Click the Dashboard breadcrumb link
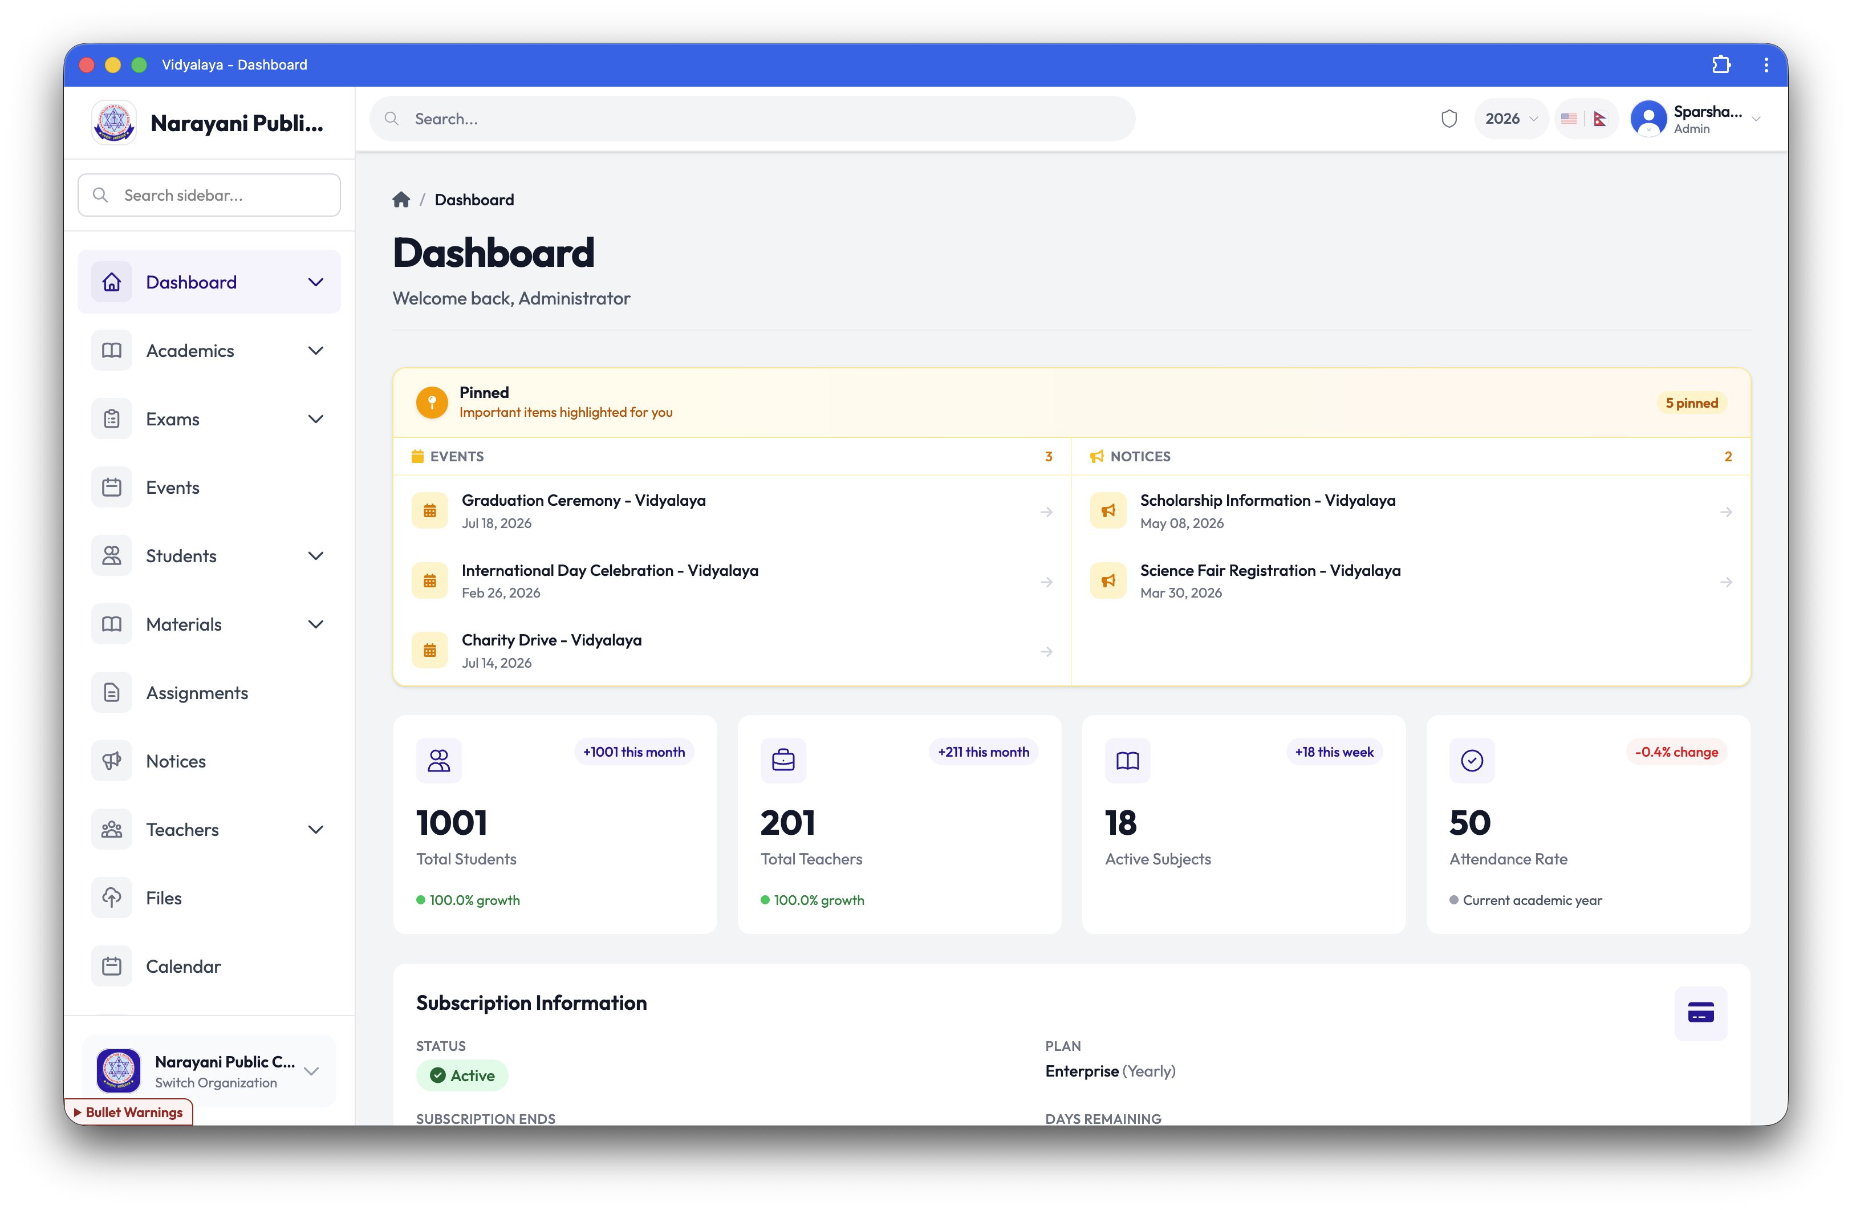The width and height of the screenshot is (1852, 1210). pyautogui.click(x=474, y=200)
